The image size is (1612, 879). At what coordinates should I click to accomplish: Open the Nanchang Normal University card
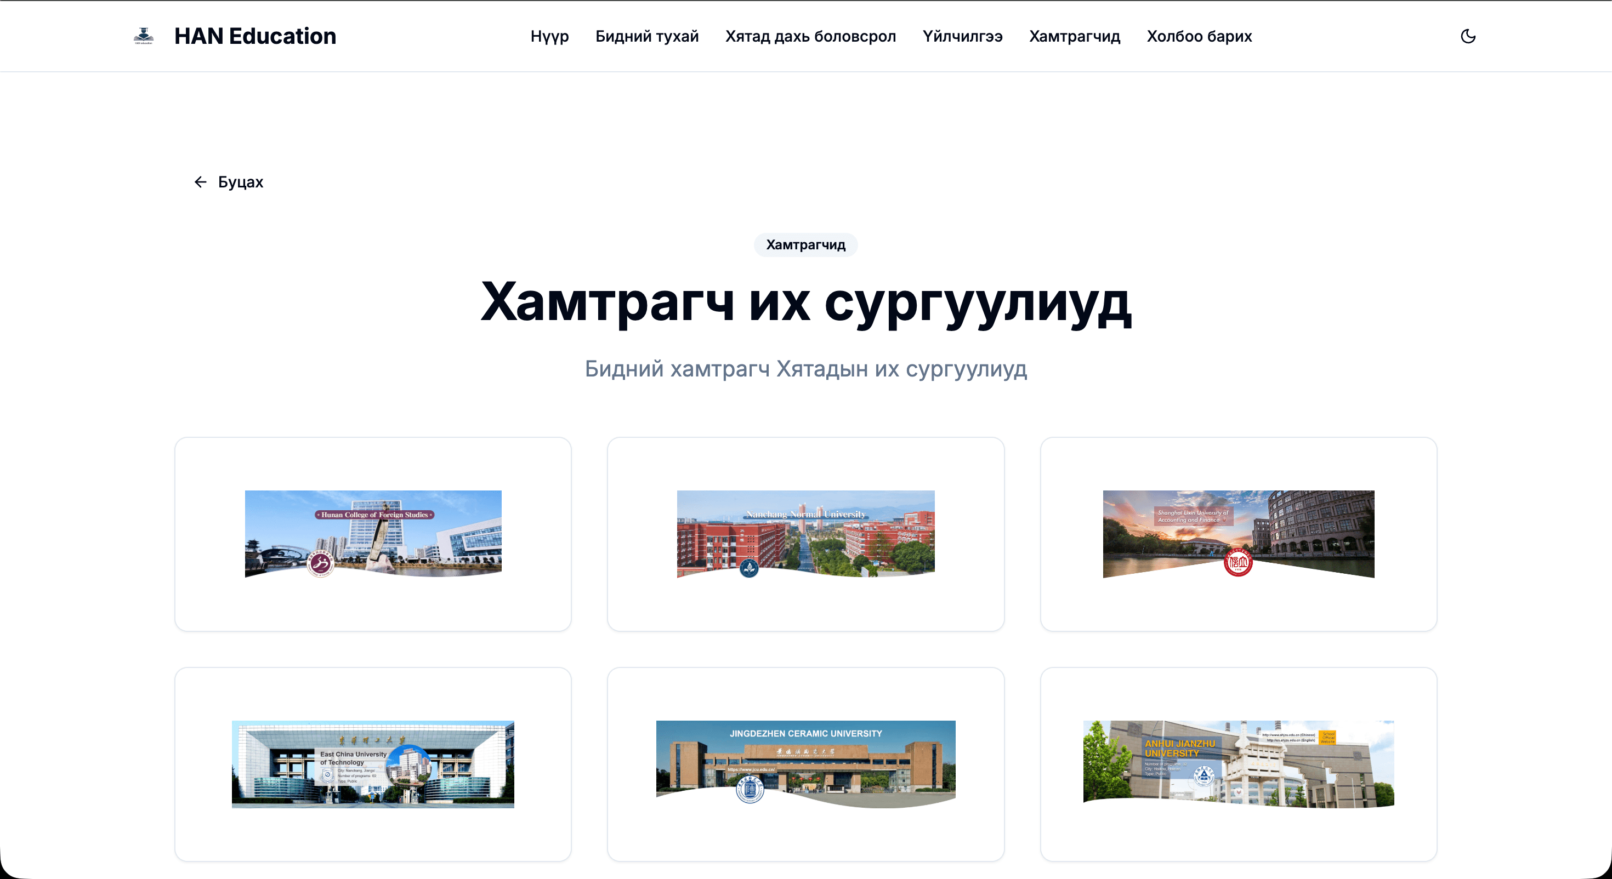(805, 534)
